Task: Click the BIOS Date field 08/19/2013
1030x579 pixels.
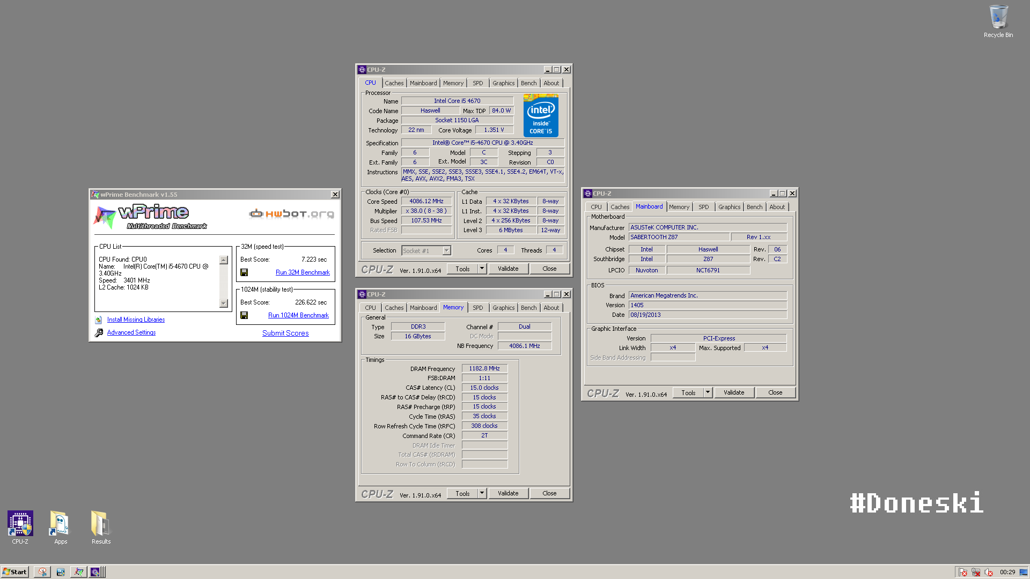Action: pyautogui.click(x=708, y=315)
